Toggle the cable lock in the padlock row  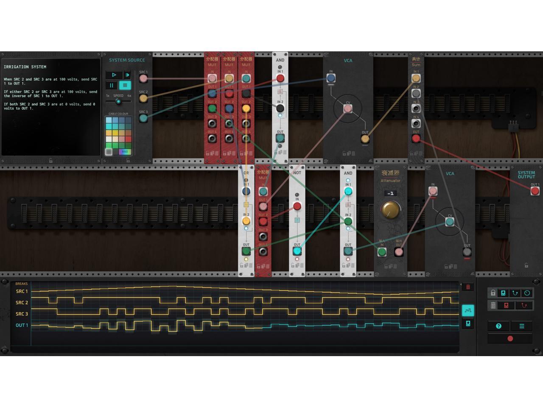tap(515, 293)
